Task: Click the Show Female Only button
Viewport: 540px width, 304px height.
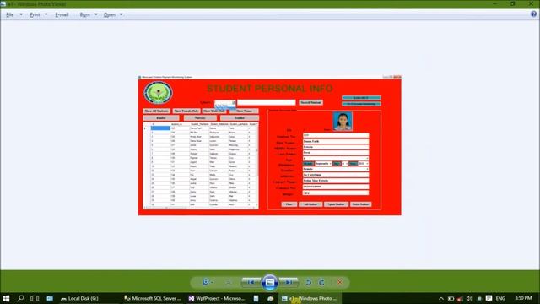Action: point(186,111)
